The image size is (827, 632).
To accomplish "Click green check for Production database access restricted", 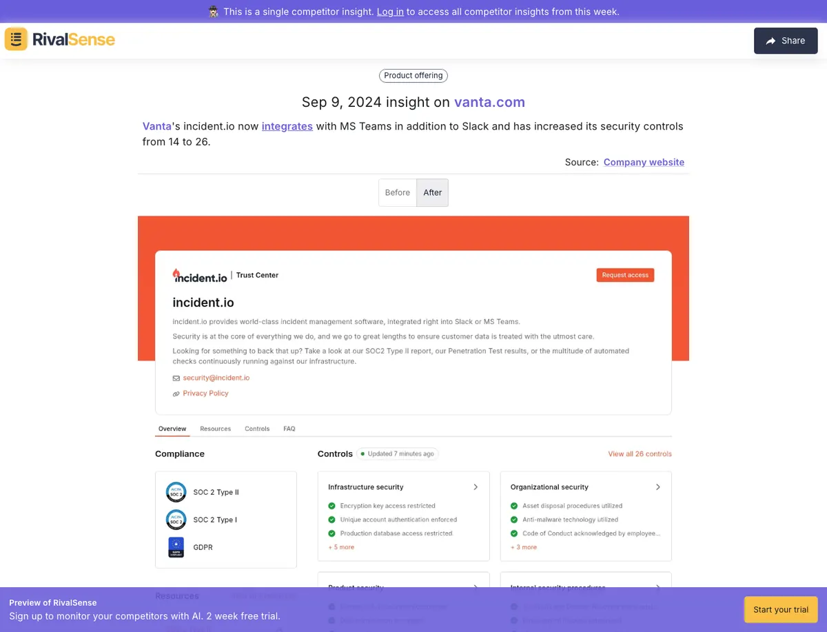I will tap(331, 533).
